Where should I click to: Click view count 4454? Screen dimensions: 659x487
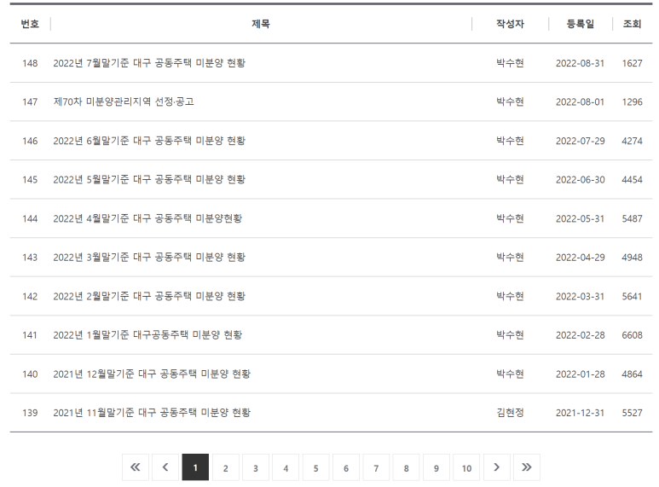tap(632, 180)
